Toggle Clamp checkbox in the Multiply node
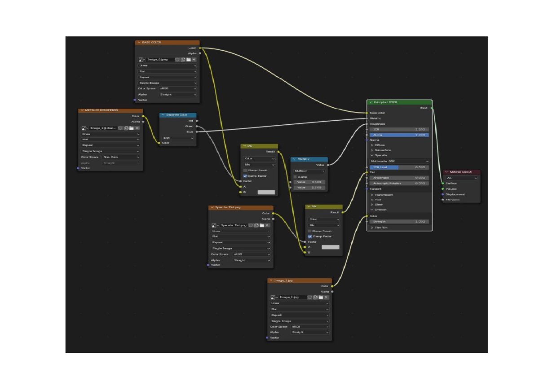Viewport: 539px width, 381px height. tap(295, 177)
